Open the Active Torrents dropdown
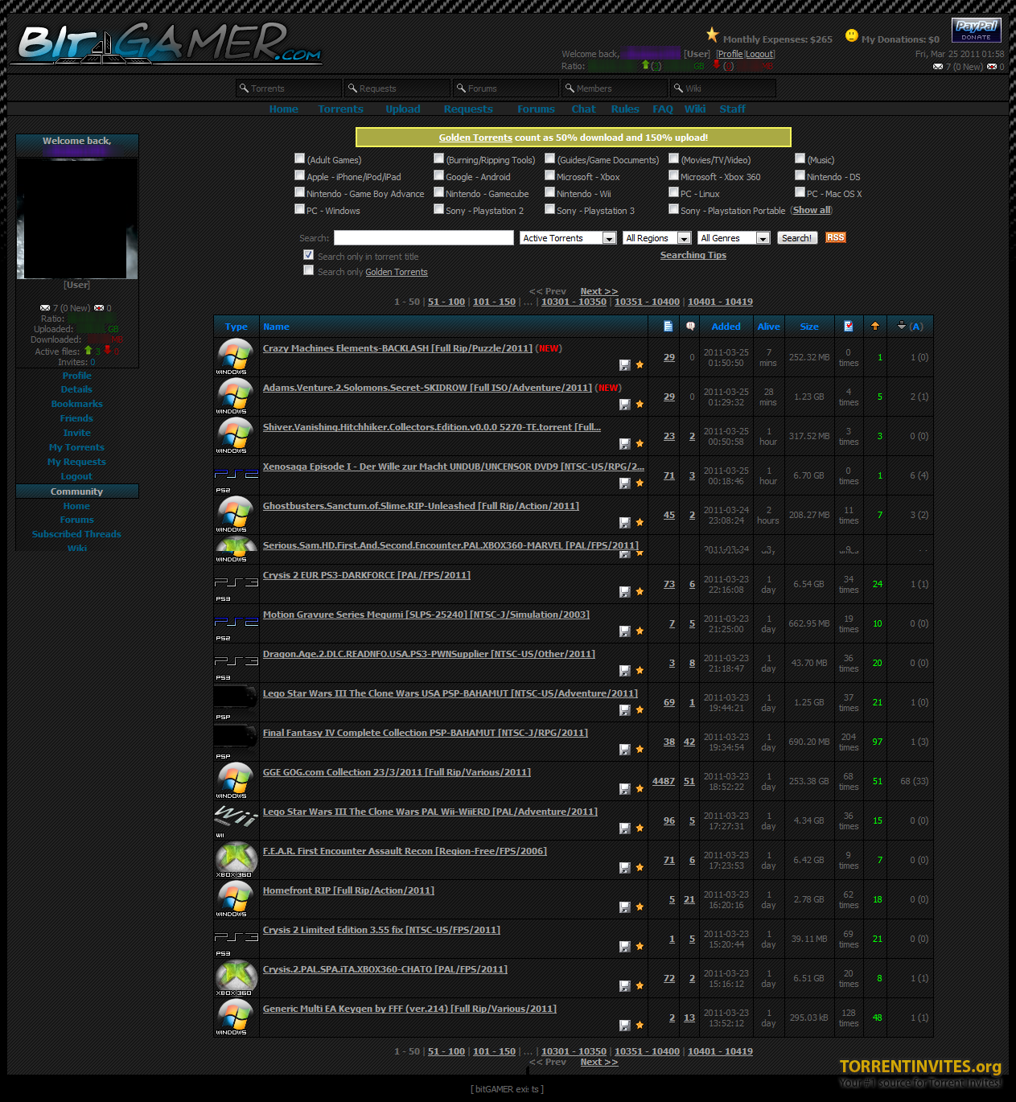Viewport: 1016px width, 1102px height. tap(568, 238)
